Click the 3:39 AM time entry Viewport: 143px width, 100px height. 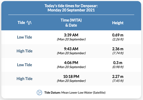pyautogui.click(x=71, y=35)
